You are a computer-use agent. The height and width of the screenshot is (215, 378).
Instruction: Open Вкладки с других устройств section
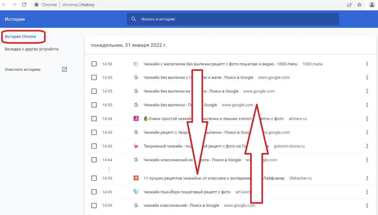point(31,49)
